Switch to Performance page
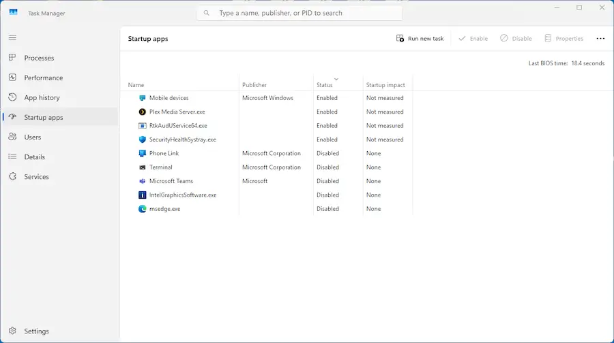This screenshot has height=343, width=614. [60, 78]
